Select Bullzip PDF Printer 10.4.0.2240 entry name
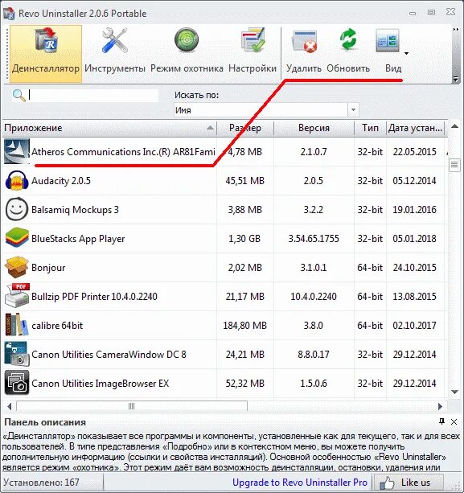Screen dimensions: 464x493 (x=94, y=297)
